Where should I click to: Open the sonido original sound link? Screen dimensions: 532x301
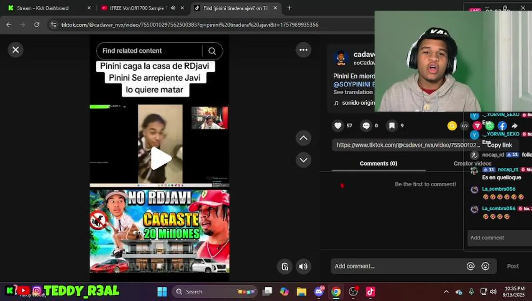[x=354, y=103]
